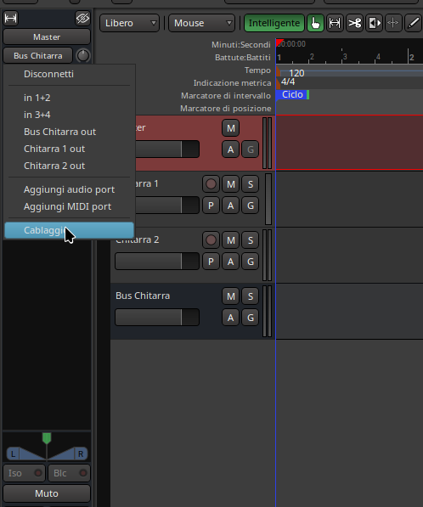The height and width of the screenshot is (507, 423).
Task: Click the Muto mute button
Action: click(47, 493)
